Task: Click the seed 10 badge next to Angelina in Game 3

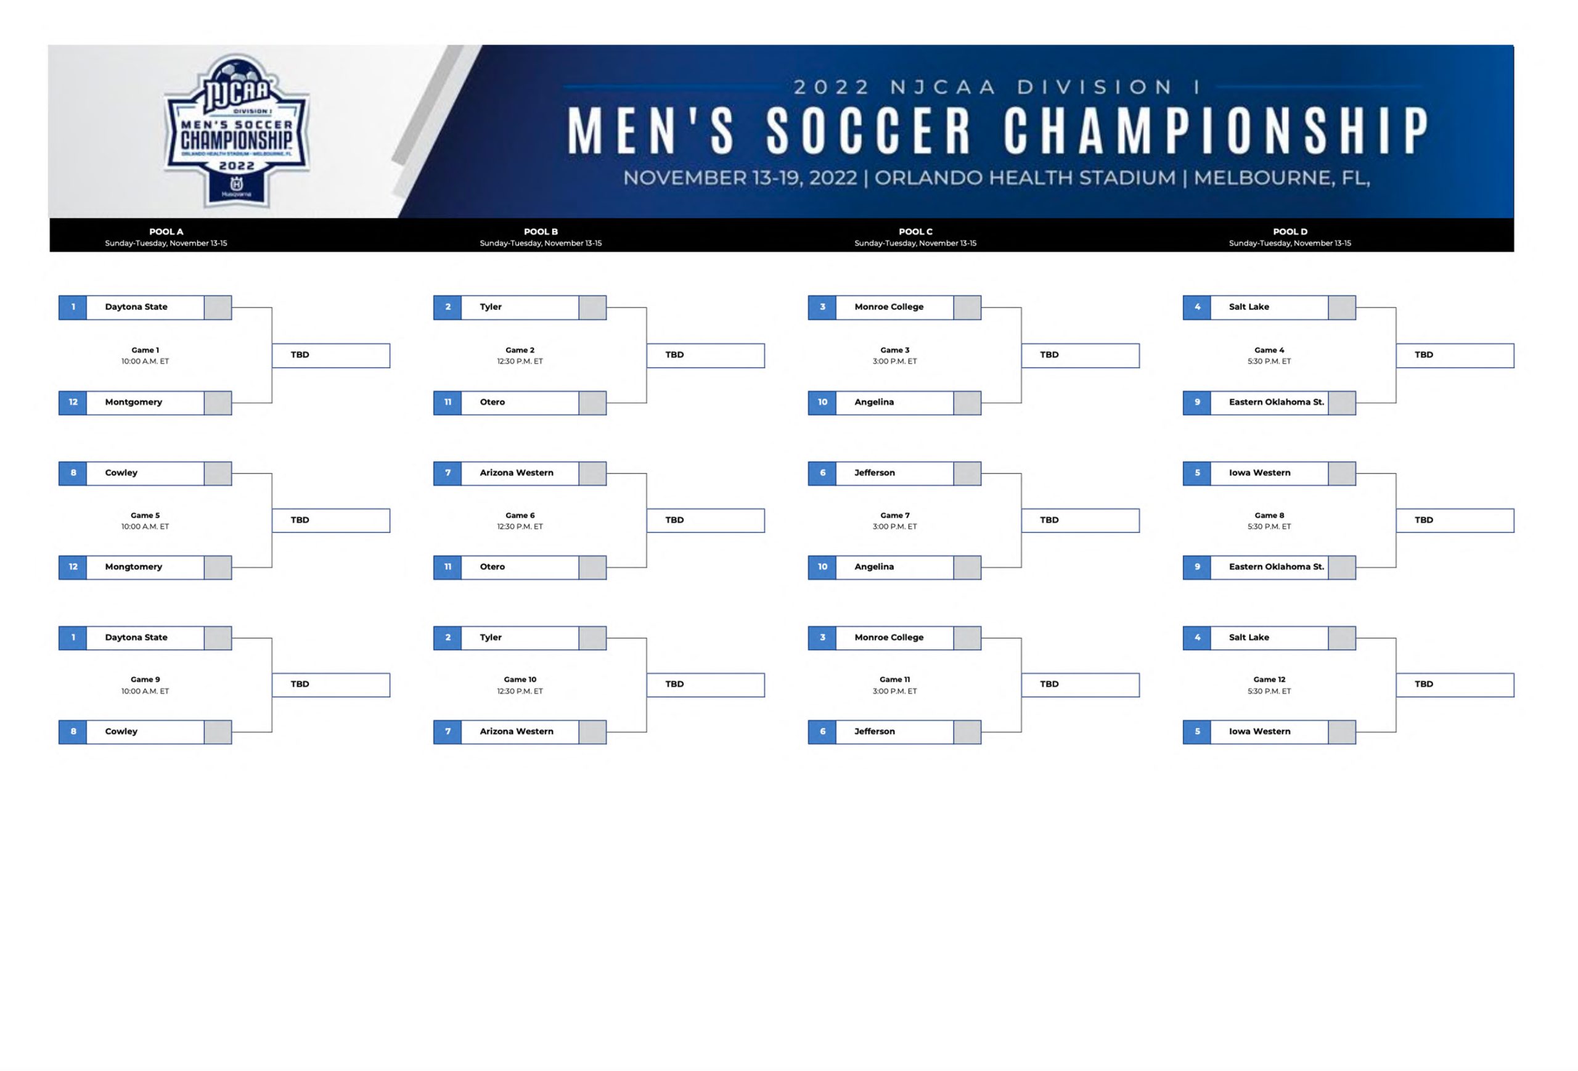Action: (x=822, y=403)
